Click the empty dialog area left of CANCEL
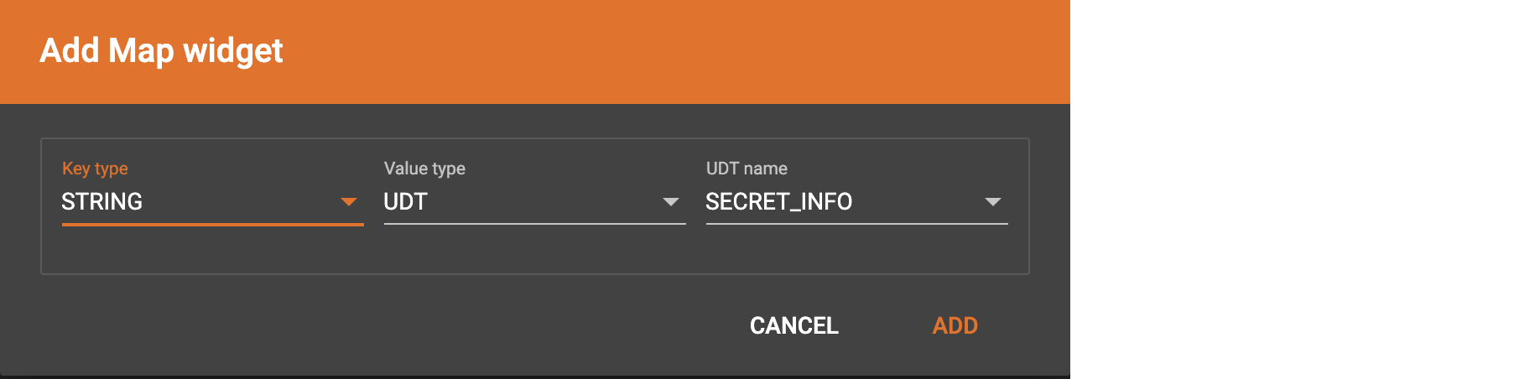Viewport: 1540px width, 379px height. pyautogui.click(x=377, y=325)
